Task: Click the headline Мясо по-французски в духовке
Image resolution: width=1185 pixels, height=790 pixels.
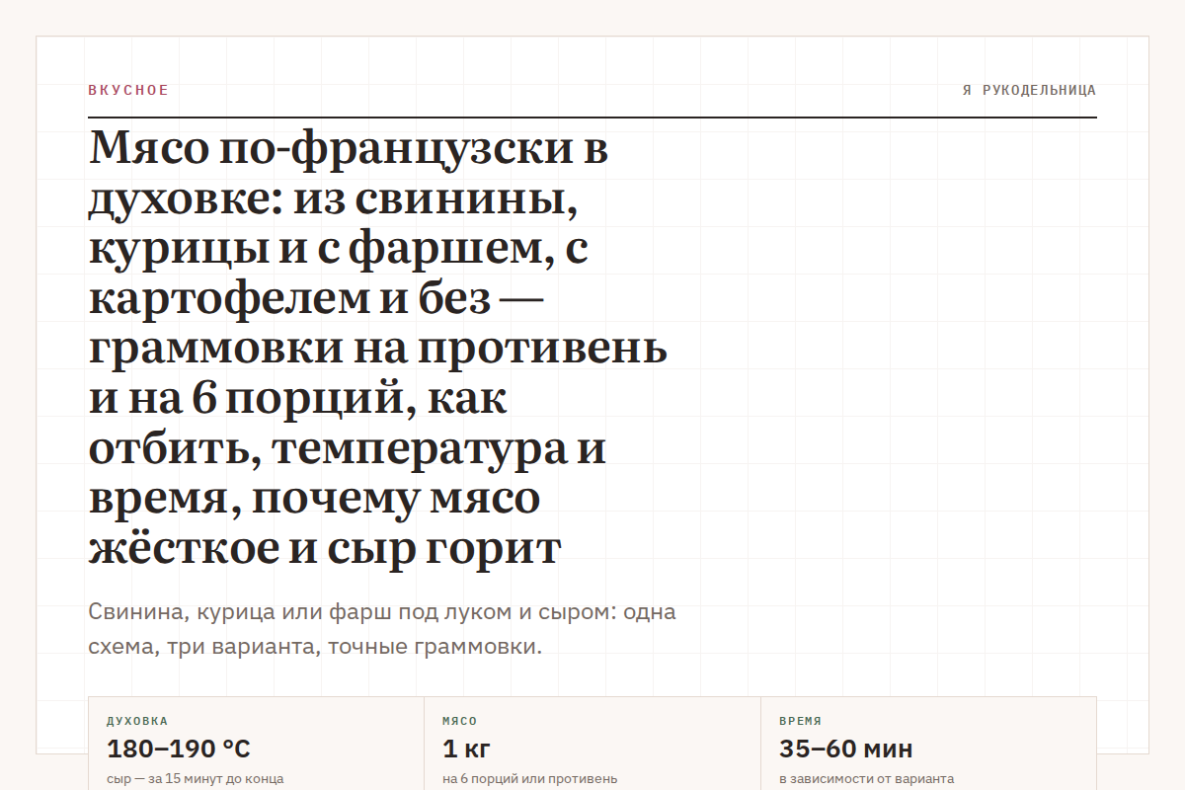Action: [x=378, y=349]
